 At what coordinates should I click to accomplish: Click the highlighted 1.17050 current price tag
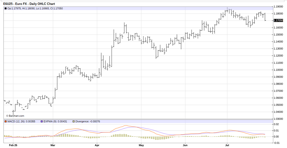click(x=278, y=21)
